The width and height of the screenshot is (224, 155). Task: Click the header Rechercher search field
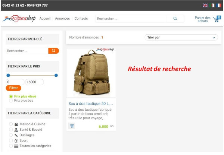tap(131, 19)
